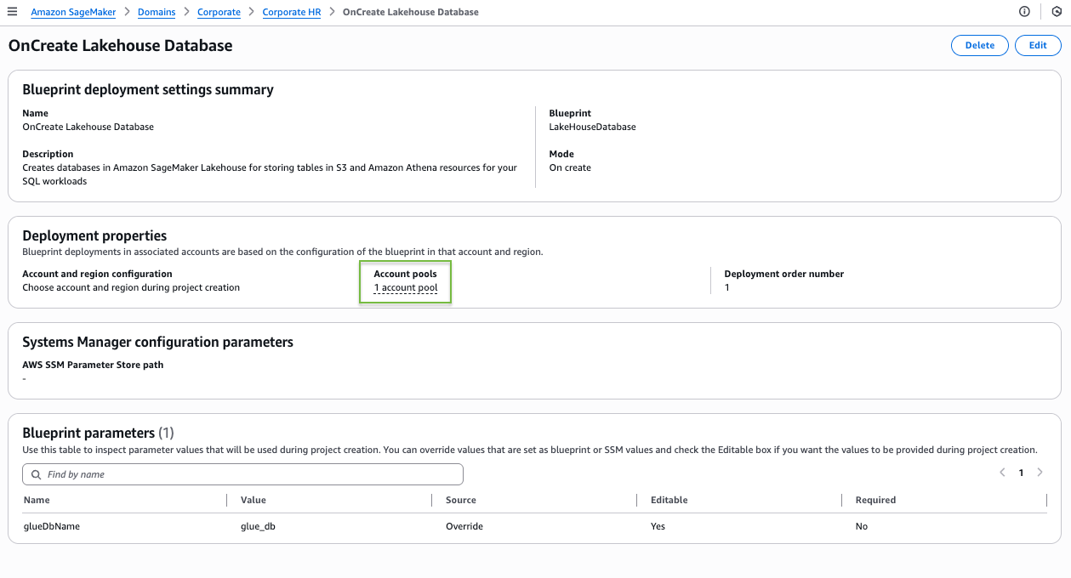
Task: Click the search magnifier icon
Action: pos(36,474)
